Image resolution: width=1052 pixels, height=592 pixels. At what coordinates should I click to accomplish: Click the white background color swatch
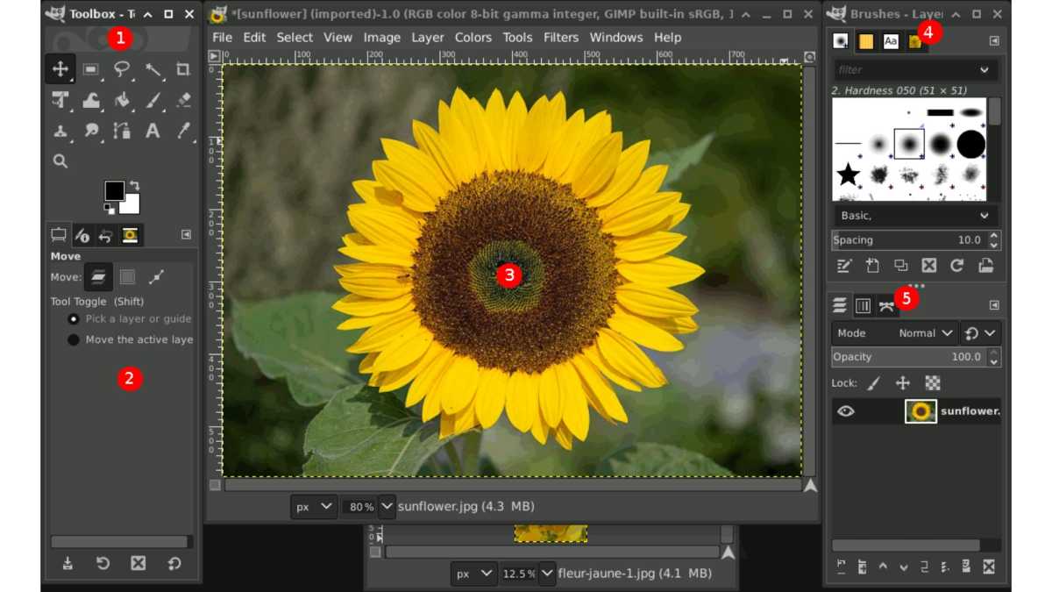point(131,205)
